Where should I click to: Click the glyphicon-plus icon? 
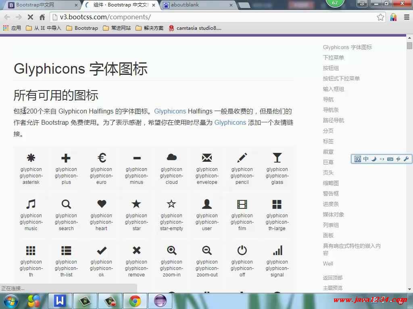point(66,158)
